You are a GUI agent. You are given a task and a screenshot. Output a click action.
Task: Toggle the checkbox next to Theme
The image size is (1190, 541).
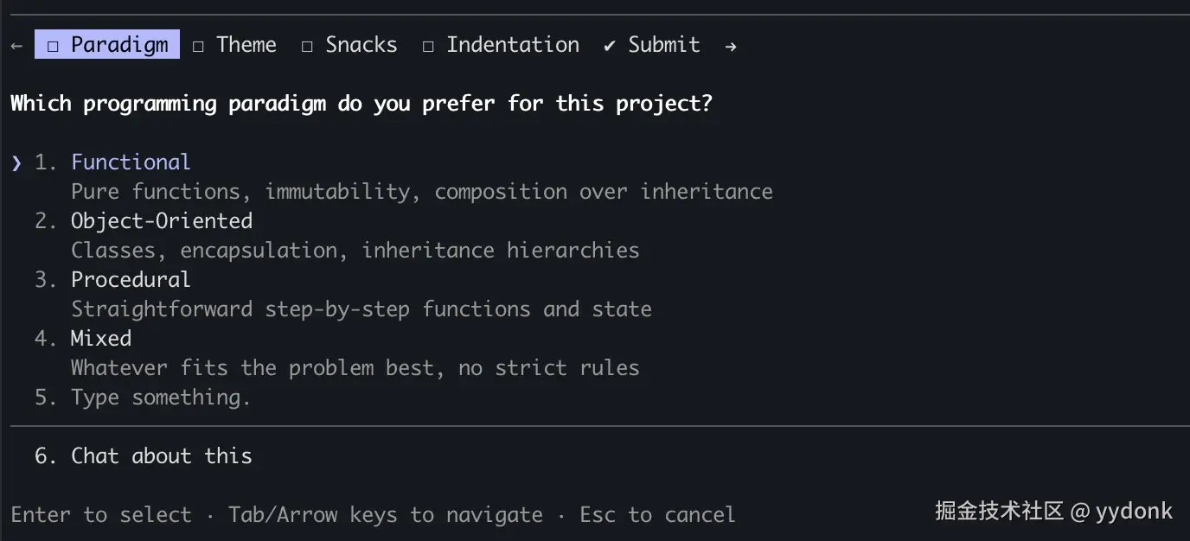(x=198, y=46)
